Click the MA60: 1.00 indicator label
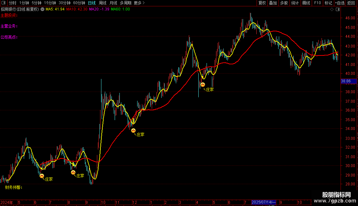Viewport: 358px width, 206px height. click(x=120, y=9)
